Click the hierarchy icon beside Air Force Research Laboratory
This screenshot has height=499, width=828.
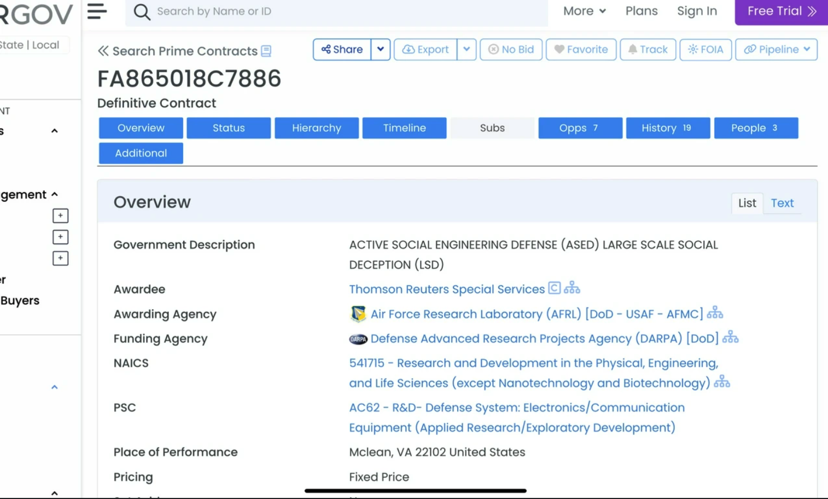point(715,313)
